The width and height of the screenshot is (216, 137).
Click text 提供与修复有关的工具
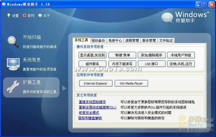(39, 92)
